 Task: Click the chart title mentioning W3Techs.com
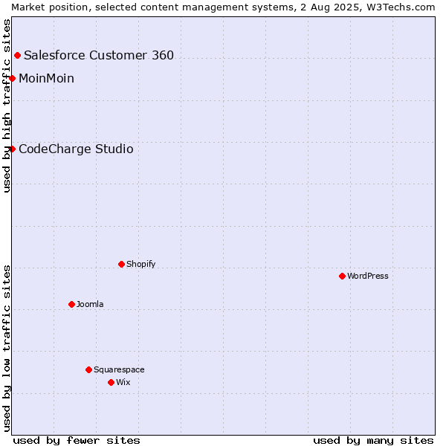(223, 7)
